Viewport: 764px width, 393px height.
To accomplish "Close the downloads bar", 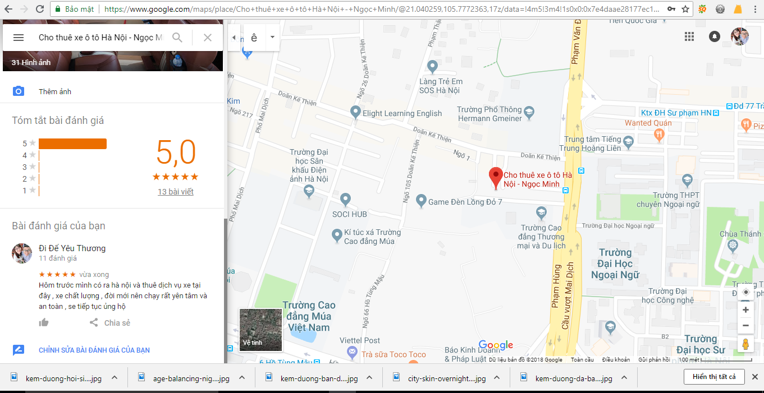I will pyautogui.click(x=756, y=377).
